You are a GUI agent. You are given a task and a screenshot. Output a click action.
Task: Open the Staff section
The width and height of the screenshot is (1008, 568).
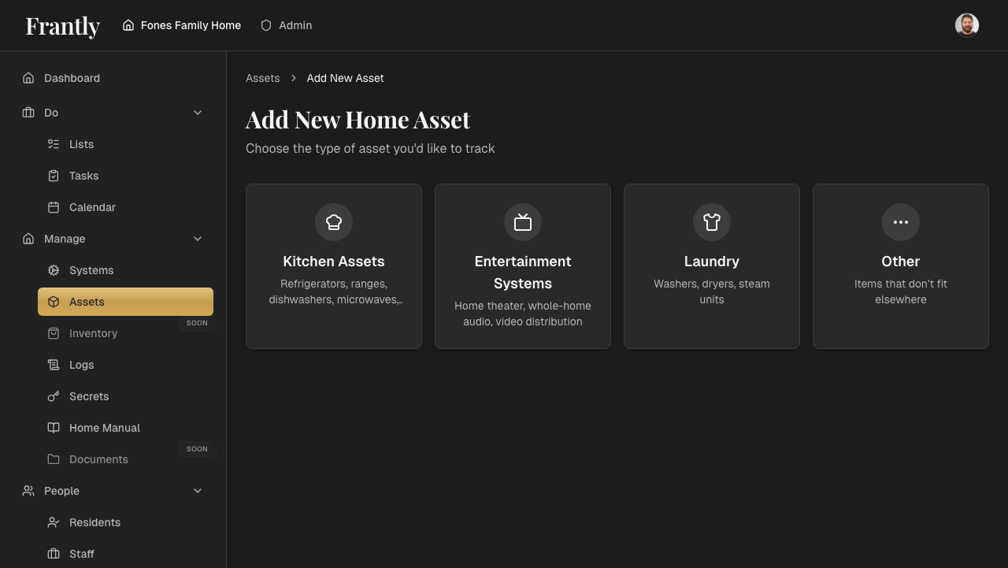pos(82,554)
